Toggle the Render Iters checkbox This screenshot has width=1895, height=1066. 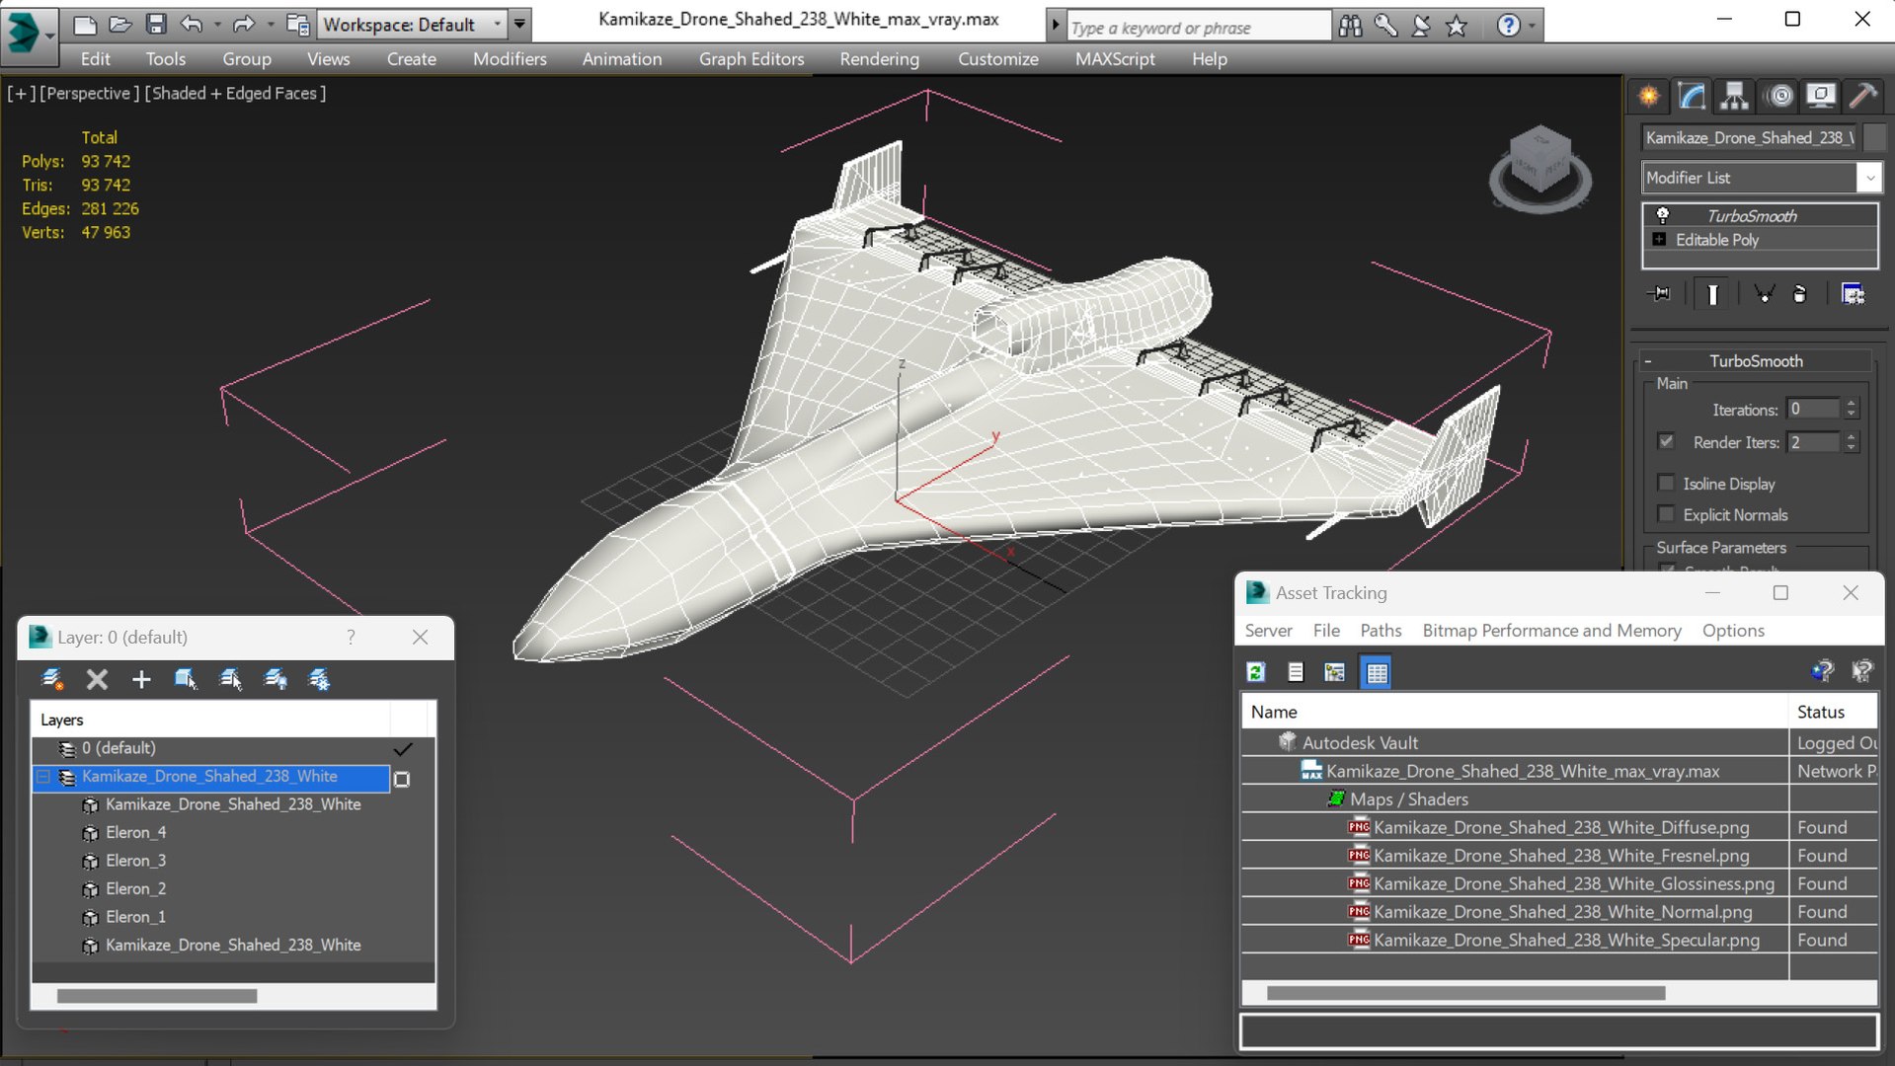(x=1666, y=441)
